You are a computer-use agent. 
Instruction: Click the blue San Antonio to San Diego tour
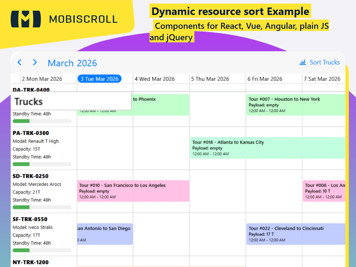[x=105, y=234]
